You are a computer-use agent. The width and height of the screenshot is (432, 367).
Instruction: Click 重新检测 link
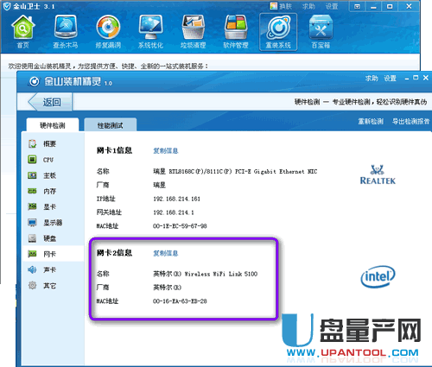coord(371,122)
